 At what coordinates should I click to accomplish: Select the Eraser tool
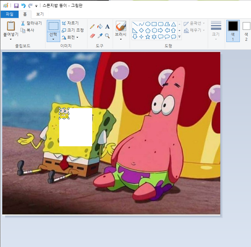pyautogui.click(x=92, y=36)
